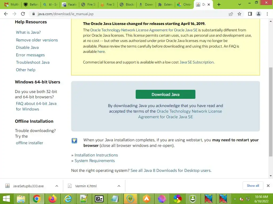The image size is (273, 204).
Task: Click the scrollbar down arrow
Action: [271, 176]
